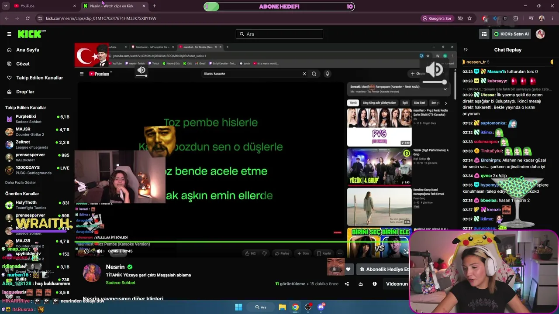This screenshot has height=314, width=559.
Task: Reload the current page
Action: tap(28, 18)
